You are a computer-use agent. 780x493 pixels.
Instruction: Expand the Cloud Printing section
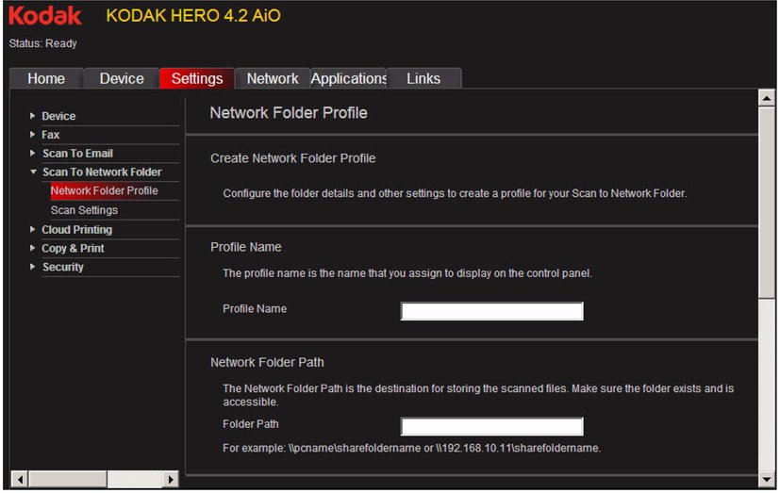coord(76,230)
